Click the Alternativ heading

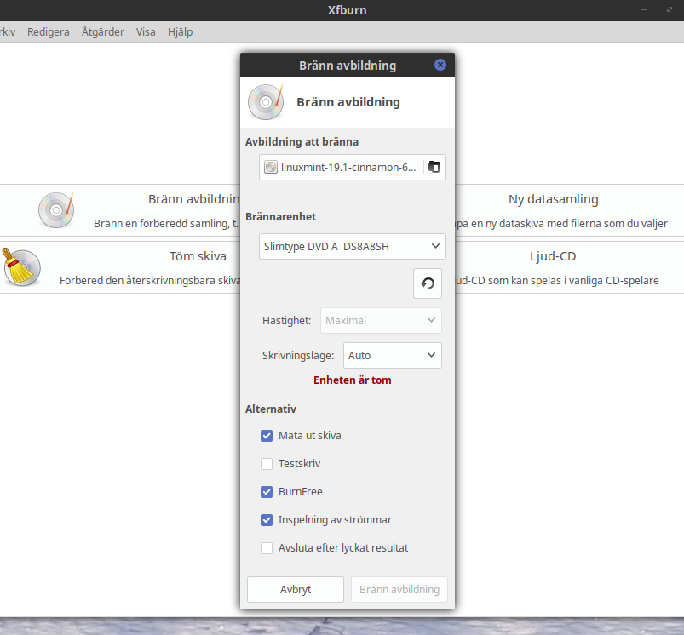tap(271, 409)
